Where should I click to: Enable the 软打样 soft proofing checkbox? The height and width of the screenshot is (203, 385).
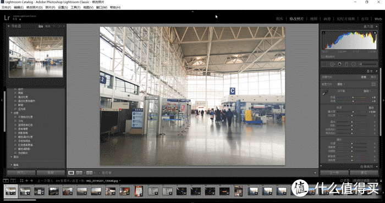[100, 173]
